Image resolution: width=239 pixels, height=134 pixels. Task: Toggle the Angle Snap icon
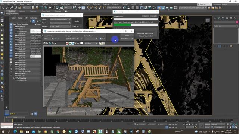click(92, 8)
